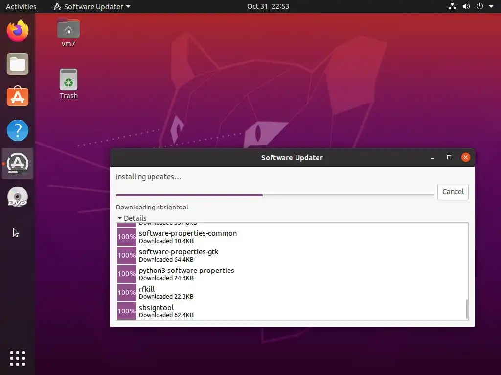Open Firefox from the dock
This screenshot has width=501, height=375.
18,31
